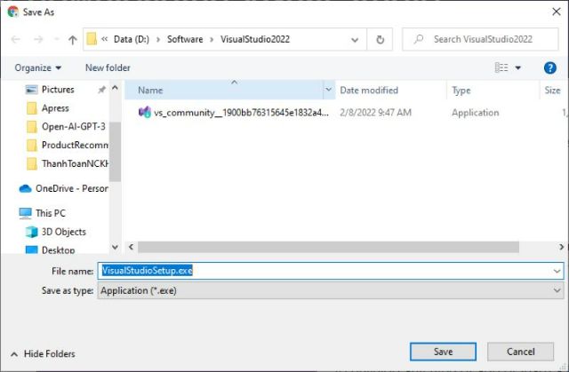Image resolution: width=569 pixels, height=372 pixels.
Task: Sort files by Type column
Action: point(493,91)
